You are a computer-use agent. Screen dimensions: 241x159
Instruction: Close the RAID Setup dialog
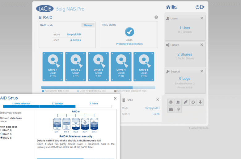point(115,98)
